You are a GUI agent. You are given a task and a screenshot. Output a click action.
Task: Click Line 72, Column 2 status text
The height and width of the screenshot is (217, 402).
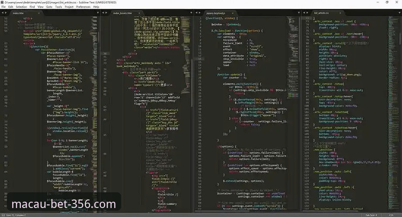tap(16, 215)
